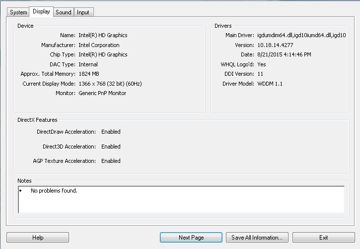Viewport: 360px width, 249px height.
Task: Click the 'Current Display Mode:' label
Action: 49,84
